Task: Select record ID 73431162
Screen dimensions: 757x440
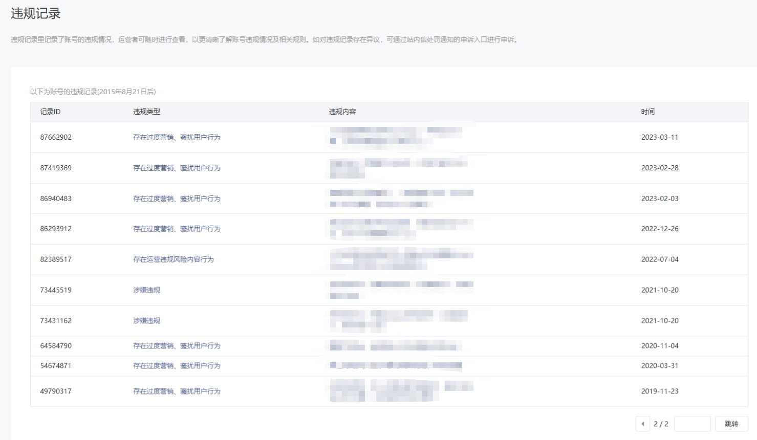Action: (56, 321)
